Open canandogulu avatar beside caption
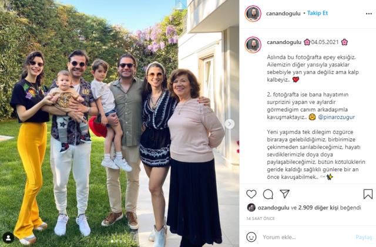The image size is (376, 247). coord(253,45)
